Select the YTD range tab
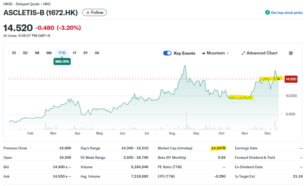 click(62, 53)
